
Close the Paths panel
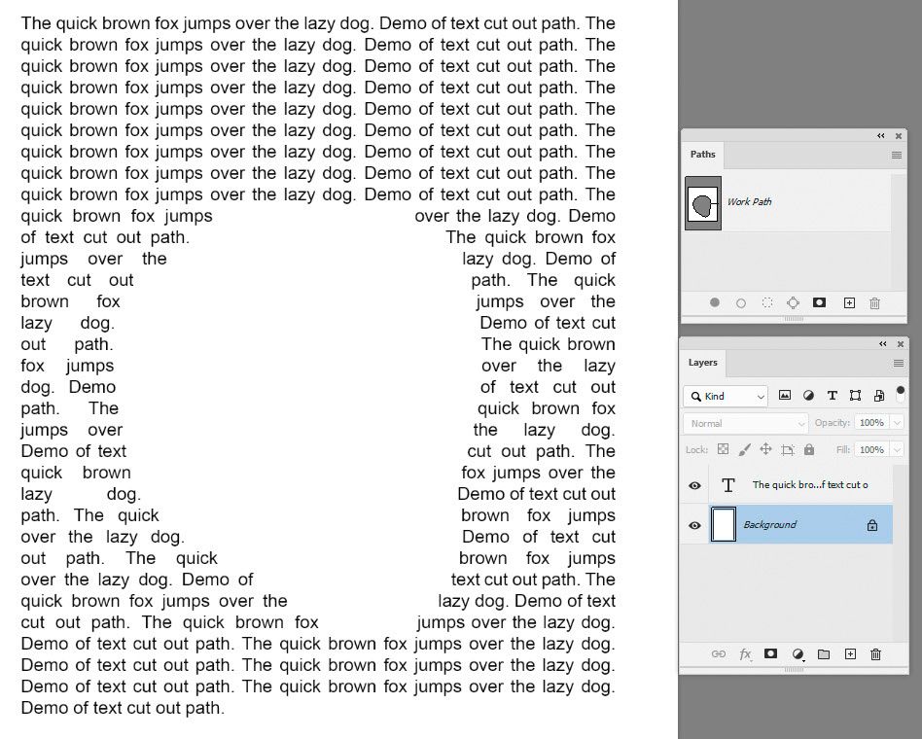tap(899, 136)
